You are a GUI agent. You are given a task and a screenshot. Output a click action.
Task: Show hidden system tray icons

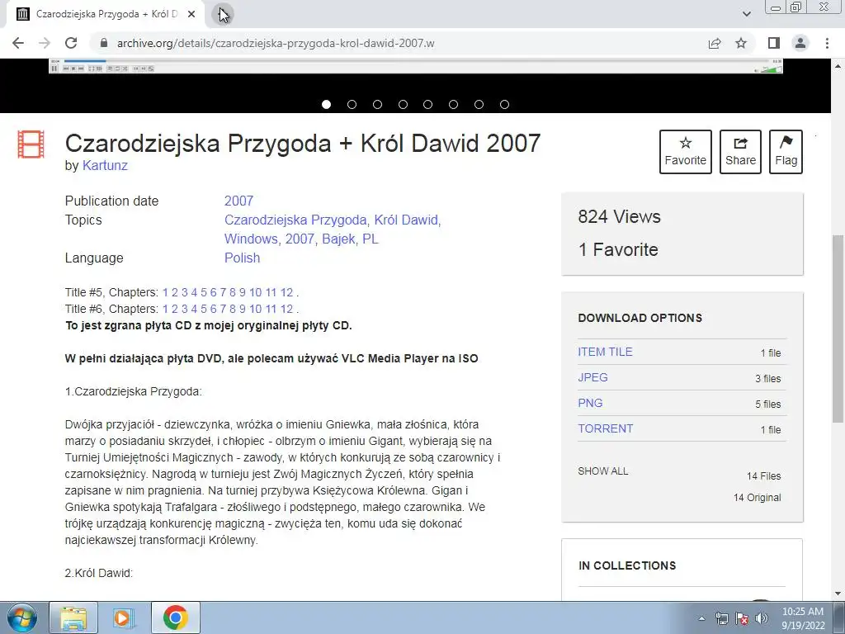coord(701,618)
